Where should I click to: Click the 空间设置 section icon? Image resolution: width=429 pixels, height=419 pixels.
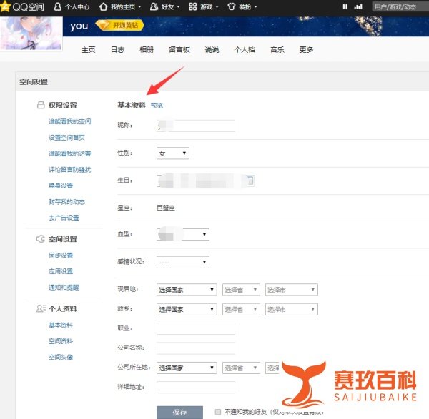[41, 239]
